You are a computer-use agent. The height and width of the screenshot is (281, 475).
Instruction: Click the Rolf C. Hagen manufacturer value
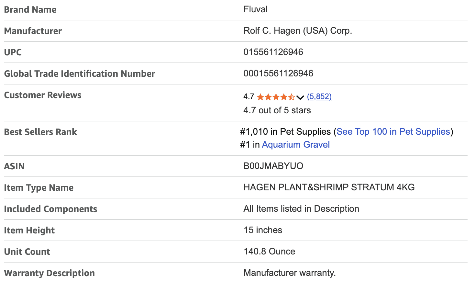coord(297,31)
